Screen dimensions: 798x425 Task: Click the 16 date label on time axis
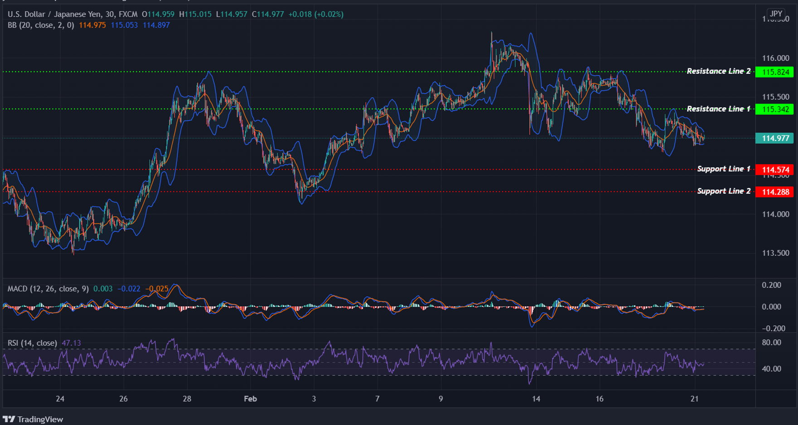[599, 399]
